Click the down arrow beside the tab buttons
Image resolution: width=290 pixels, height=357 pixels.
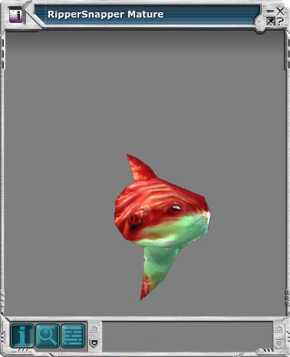(x=94, y=343)
